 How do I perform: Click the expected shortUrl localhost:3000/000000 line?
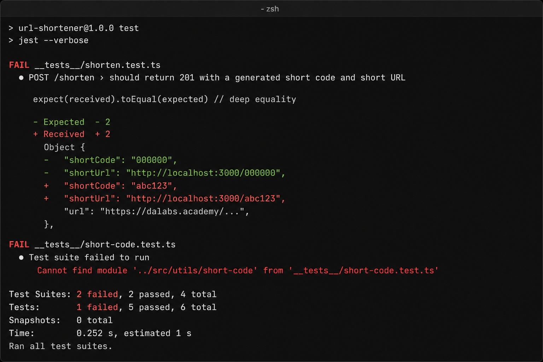(x=165, y=173)
